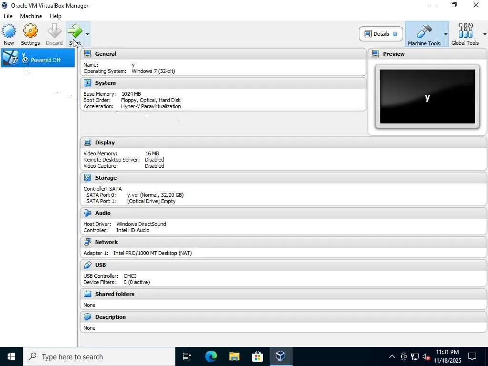Show hidden system tray icons
The height and width of the screenshot is (366, 488).
pyautogui.click(x=392, y=356)
